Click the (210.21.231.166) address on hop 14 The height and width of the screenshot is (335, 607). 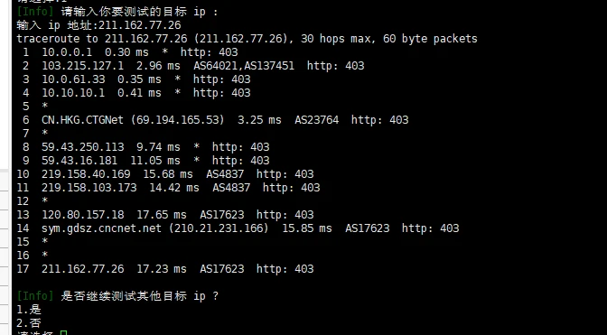219,228
